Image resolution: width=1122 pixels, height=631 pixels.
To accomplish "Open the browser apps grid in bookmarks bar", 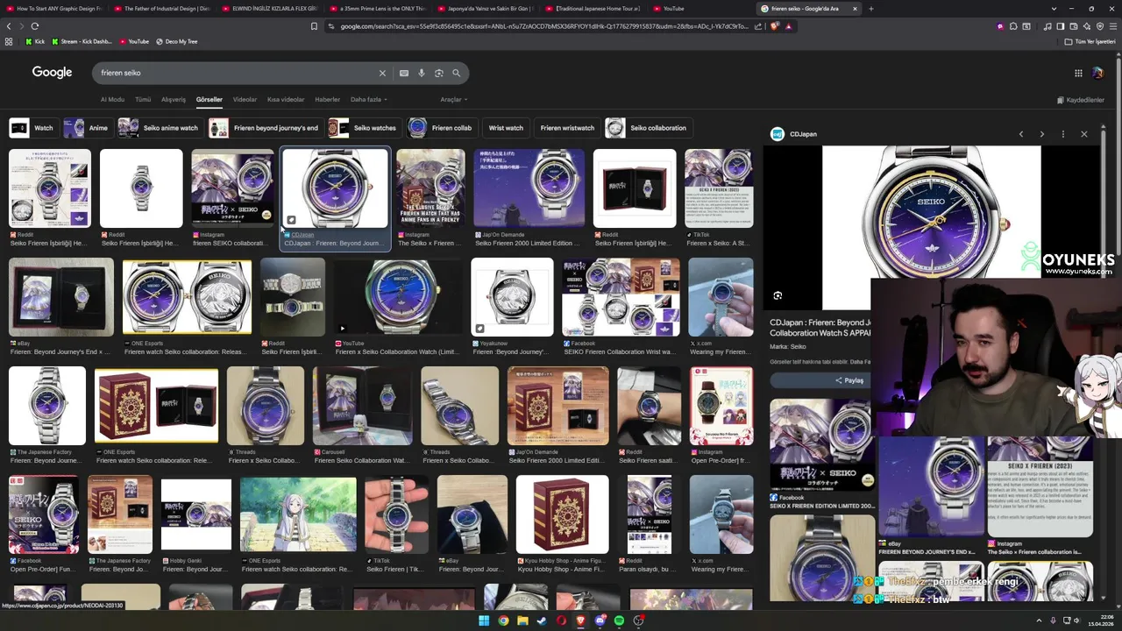I will (x=9, y=41).
